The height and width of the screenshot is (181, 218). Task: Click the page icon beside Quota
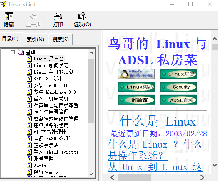[29, 165]
